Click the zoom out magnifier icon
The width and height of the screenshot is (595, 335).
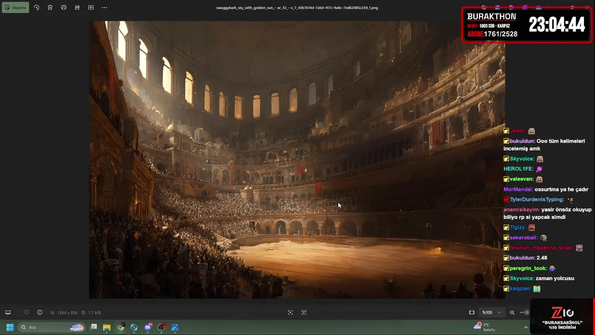click(512, 312)
